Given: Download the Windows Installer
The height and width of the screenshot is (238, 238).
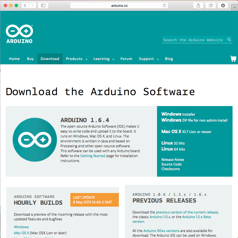Looking at the screenshot, I should (178, 114).
